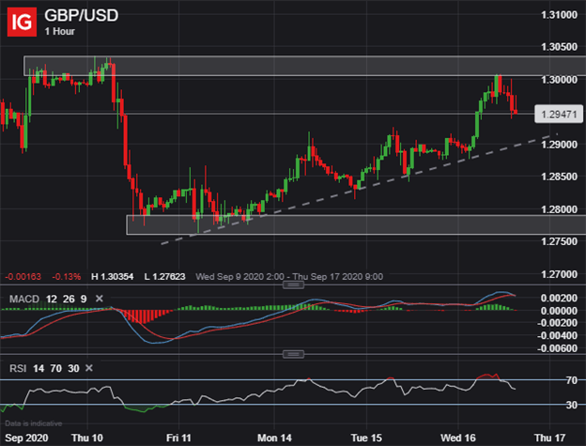Select the lower support zone rectangle

tap(356, 224)
